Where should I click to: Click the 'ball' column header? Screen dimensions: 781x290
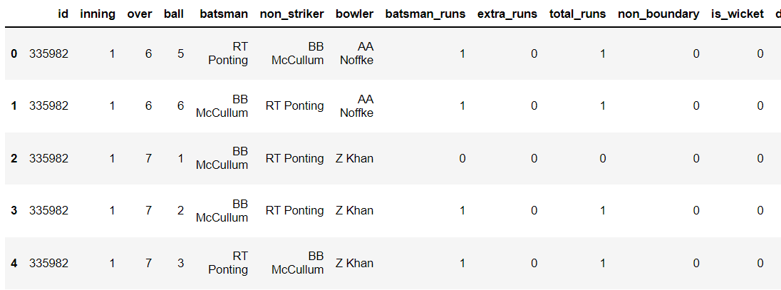(x=174, y=14)
